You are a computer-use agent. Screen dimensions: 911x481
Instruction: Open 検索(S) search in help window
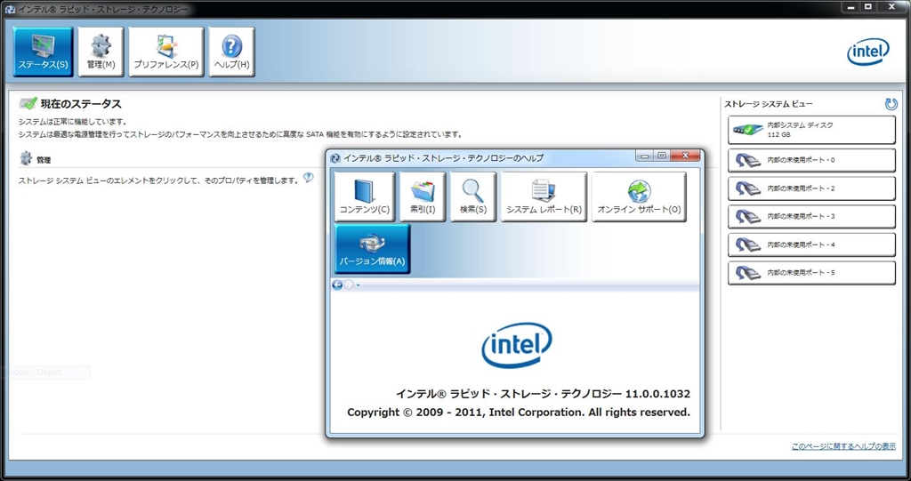(x=473, y=196)
